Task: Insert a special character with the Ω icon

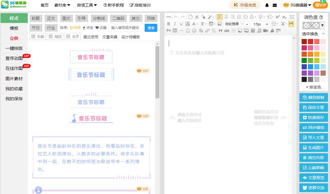Action: pos(188,30)
